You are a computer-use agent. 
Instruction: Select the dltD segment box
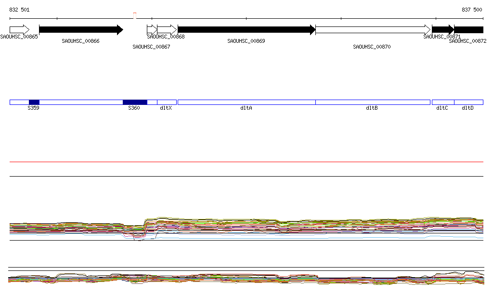469,102
